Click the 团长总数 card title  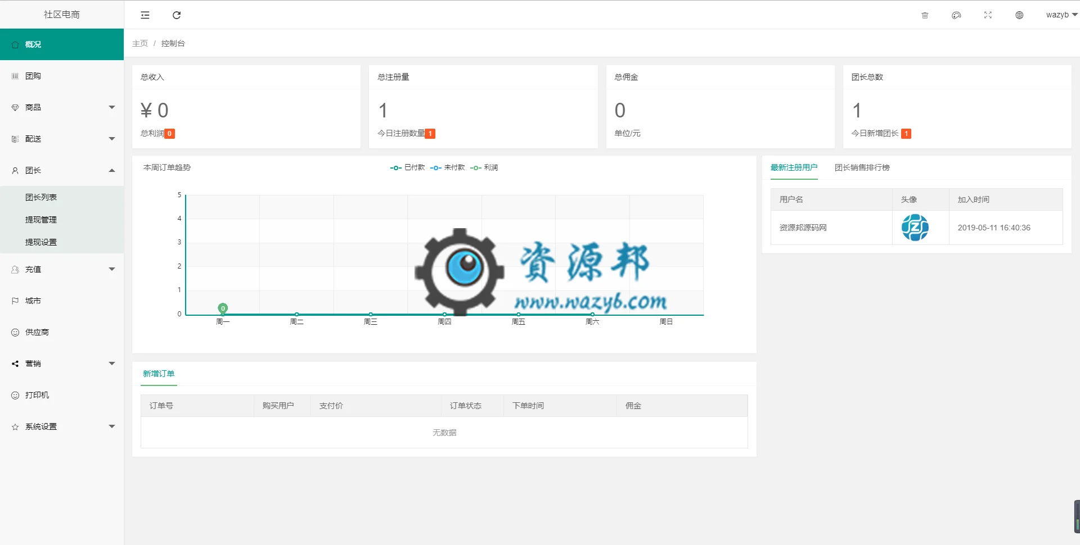click(x=867, y=77)
